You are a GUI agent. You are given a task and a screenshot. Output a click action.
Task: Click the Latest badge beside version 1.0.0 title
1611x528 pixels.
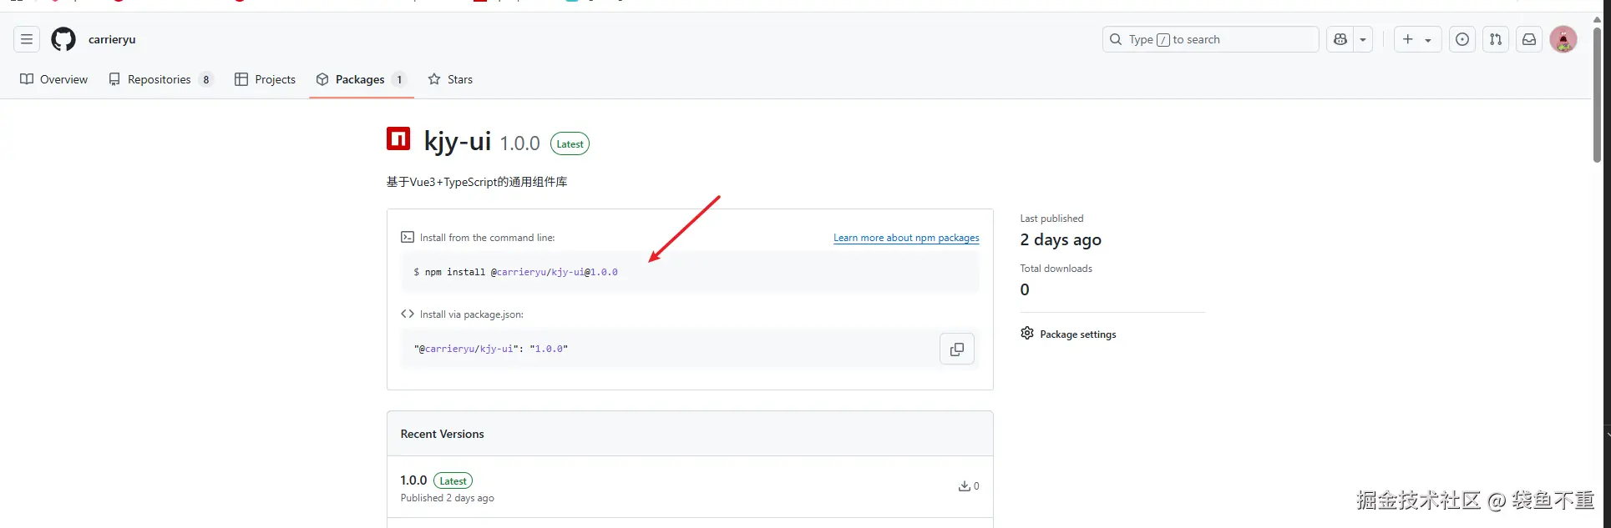[x=570, y=144]
